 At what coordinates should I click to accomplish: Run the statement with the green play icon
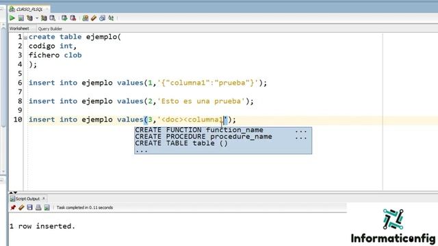point(12,18)
